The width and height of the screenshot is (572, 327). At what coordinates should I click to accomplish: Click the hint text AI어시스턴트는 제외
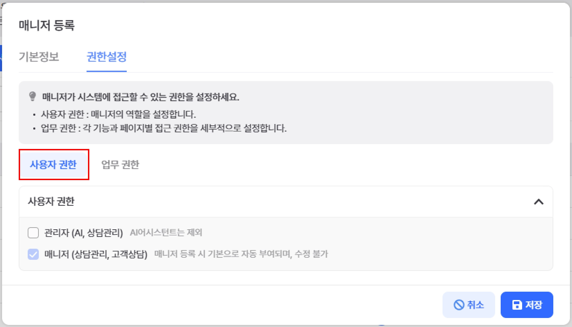pos(166,232)
